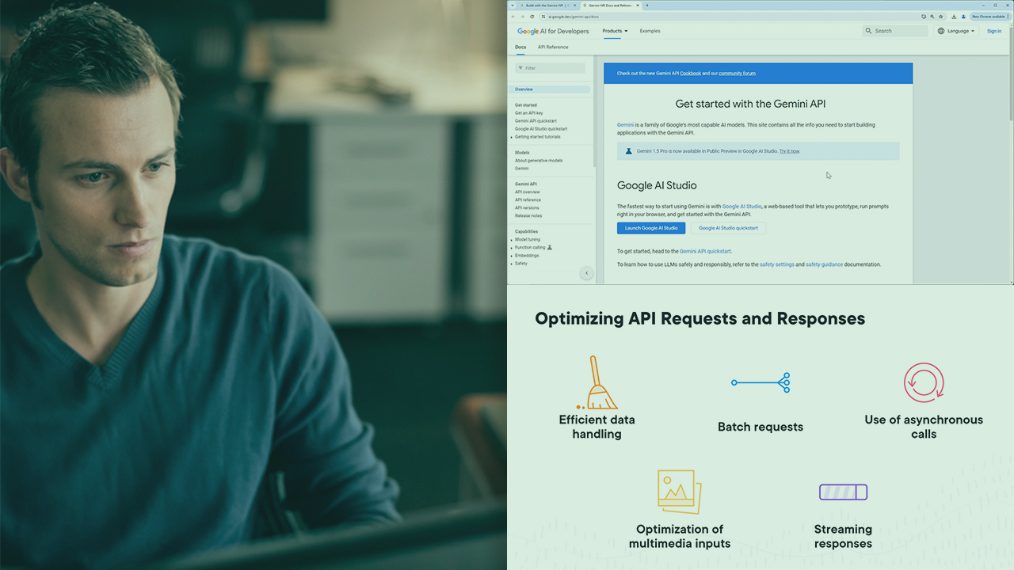This screenshot has height=570, width=1014.
Task: Switch to the API Reference tab
Action: [552, 47]
